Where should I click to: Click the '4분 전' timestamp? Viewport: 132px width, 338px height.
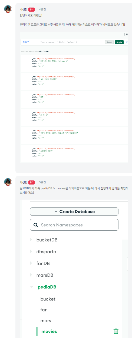tap(42, 9)
